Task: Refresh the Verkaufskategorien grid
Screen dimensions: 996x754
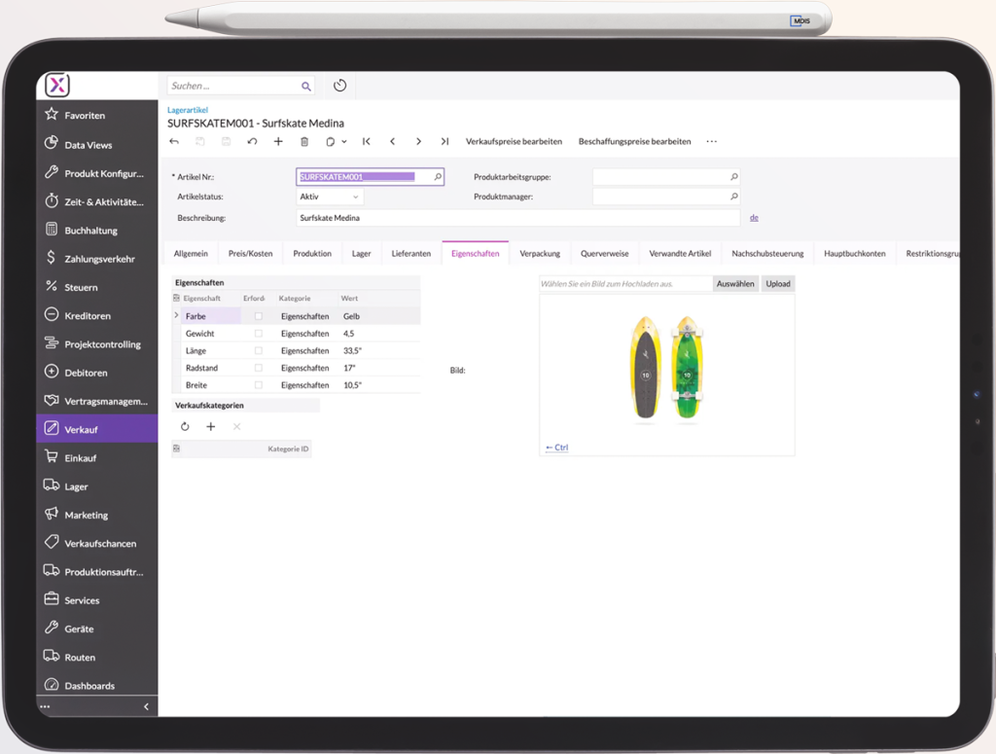Action: click(x=186, y=427)
